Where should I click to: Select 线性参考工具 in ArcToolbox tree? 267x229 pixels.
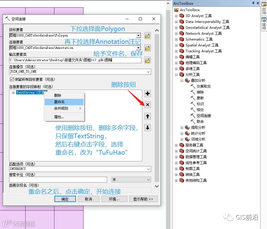(196, 163)
